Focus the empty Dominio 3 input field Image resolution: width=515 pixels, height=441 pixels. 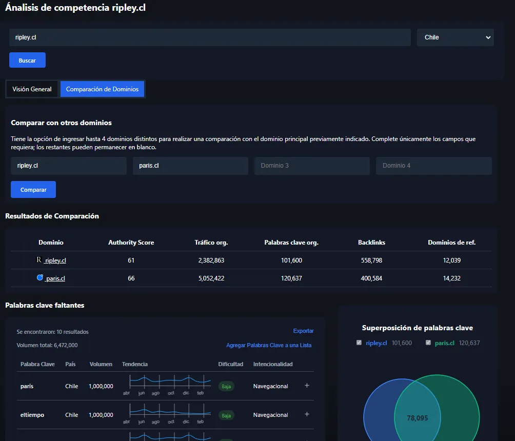(x=312, y=166)
